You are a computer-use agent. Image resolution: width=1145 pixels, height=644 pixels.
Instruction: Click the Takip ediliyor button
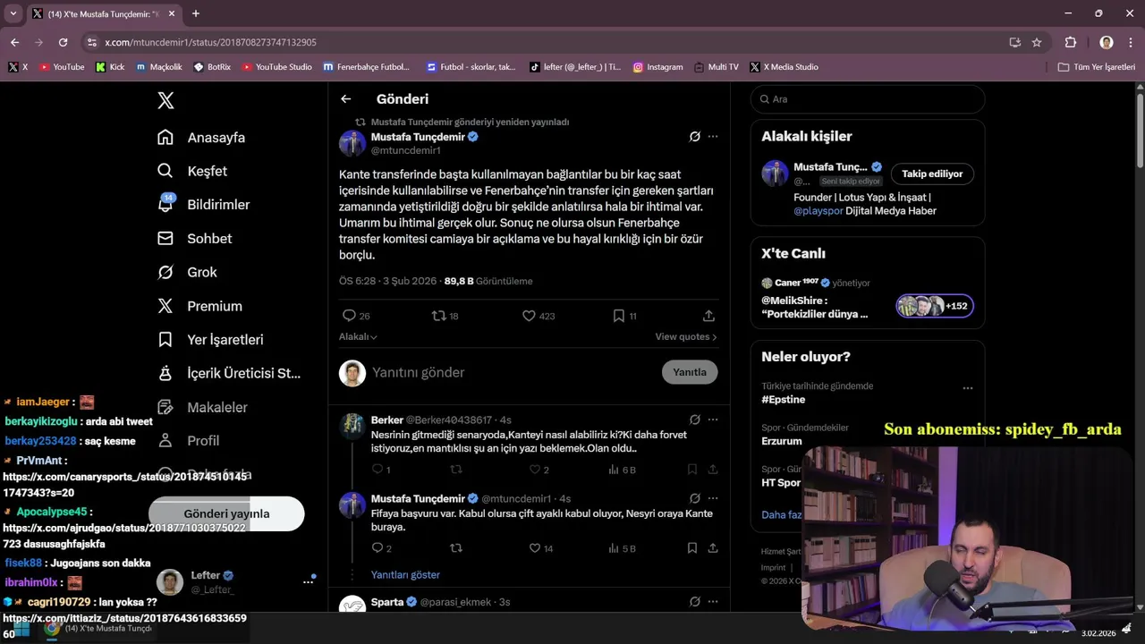932,174
